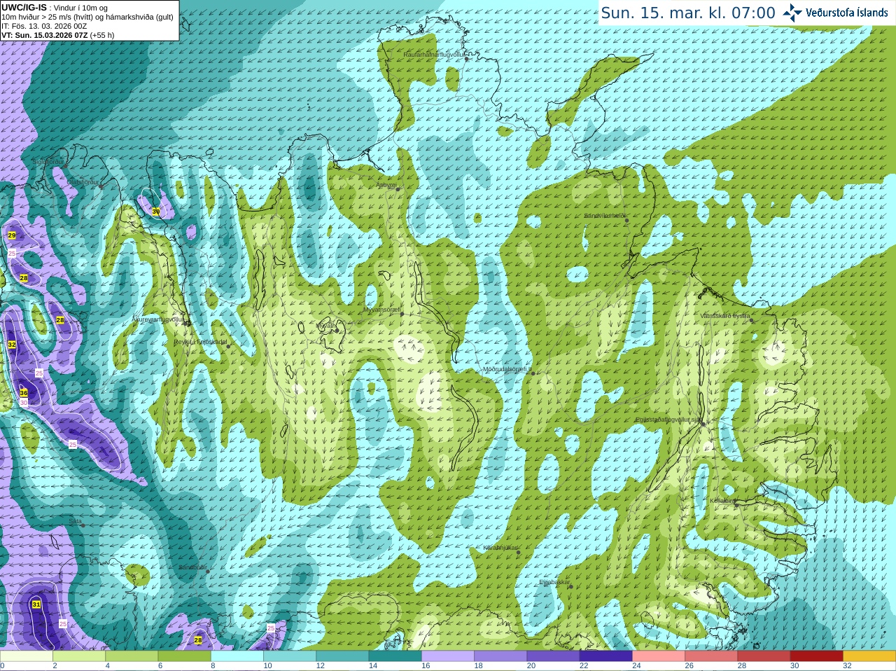Click the legend scale value 24
The width and height of the screenshot is (896, 671).
point(636,666)
